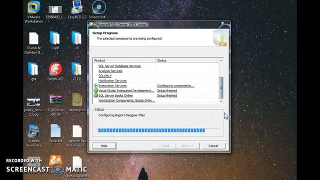Click the Integration Services link
320x180 pixels.
click(112, 85)
